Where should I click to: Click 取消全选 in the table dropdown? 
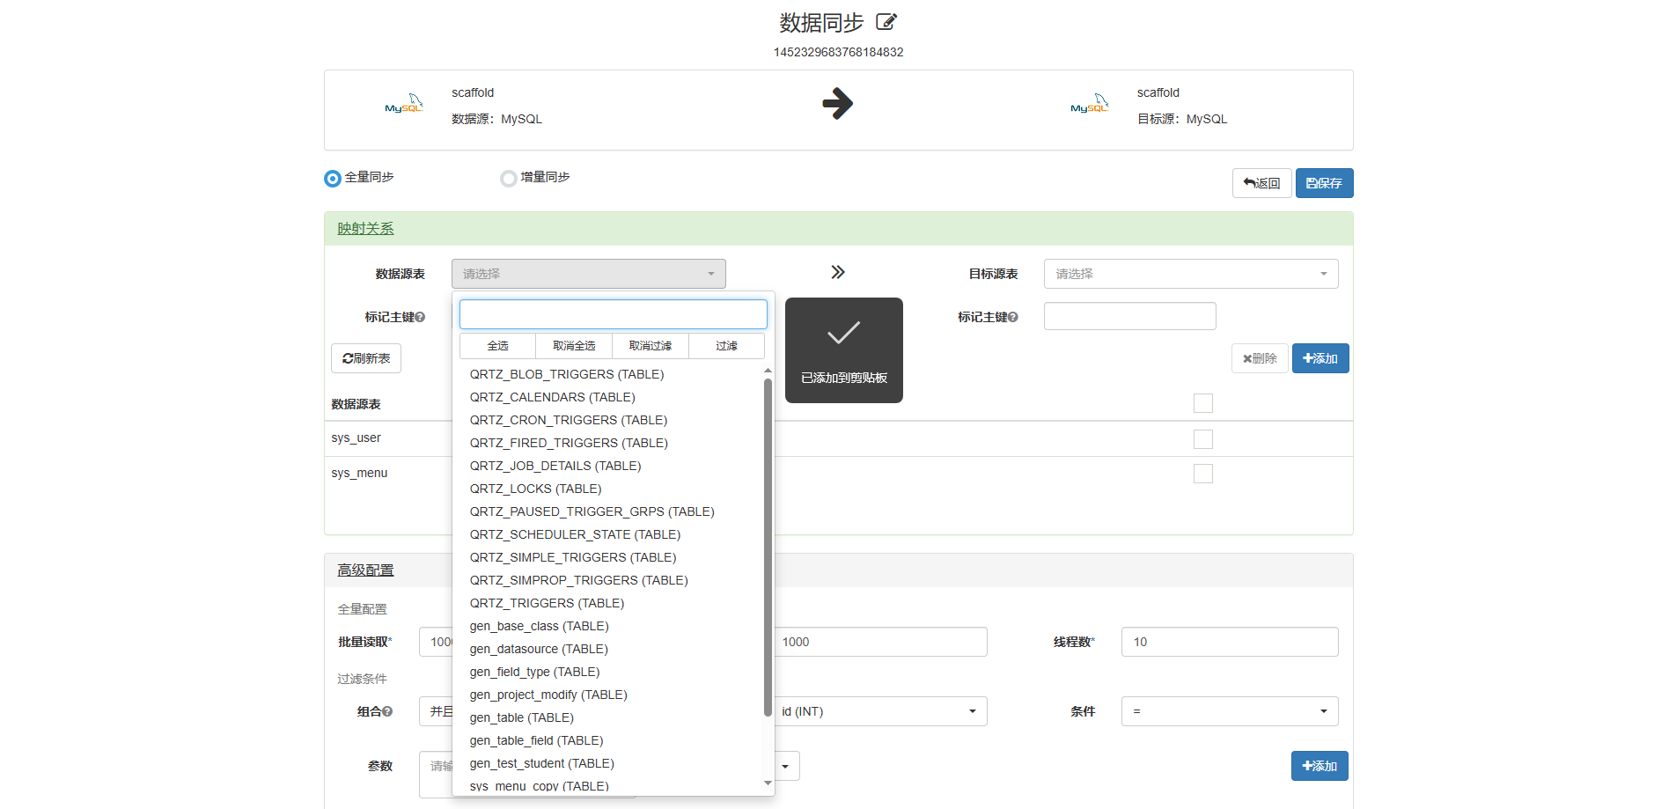pos(574,346)
